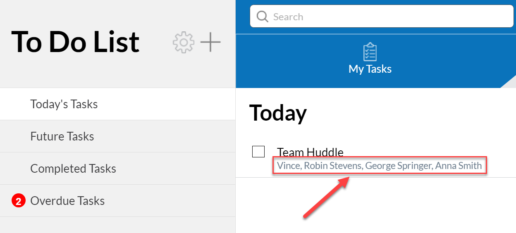The image size is (516, 233).
Task: Click the magnifying glass search icon
Action: pyautogui.click(x=263, y=17)
